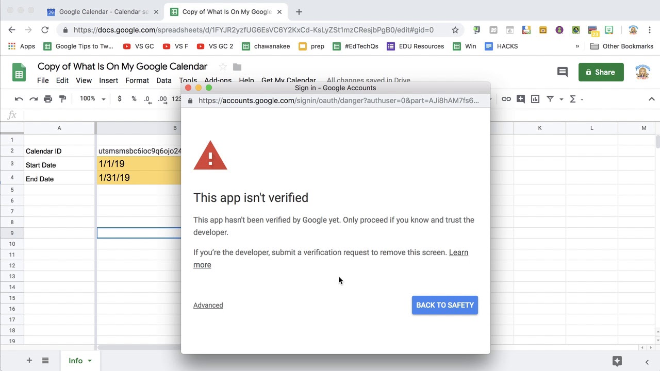Select the Start Date cell showing 1/1/19
Screen dimensions: 660x371
click(x=139, y=164)
